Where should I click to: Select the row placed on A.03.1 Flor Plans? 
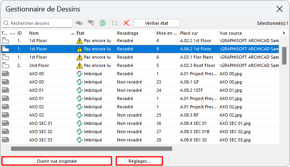point(140,57)
